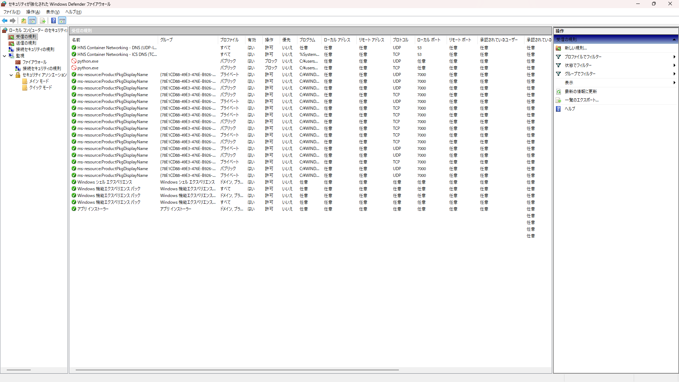This screenshot has height=382, width=679.
Task: Collapse the 受信の規則 actions section arrow
Action: [674, 40]
